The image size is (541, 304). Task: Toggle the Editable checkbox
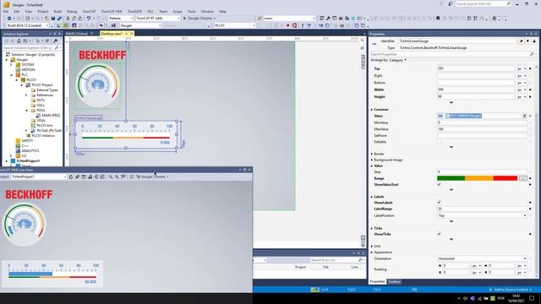tap(440, 142)
